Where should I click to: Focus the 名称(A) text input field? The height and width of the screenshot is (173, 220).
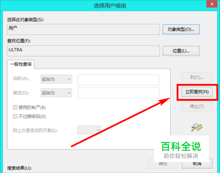click(x=118, y=80)
